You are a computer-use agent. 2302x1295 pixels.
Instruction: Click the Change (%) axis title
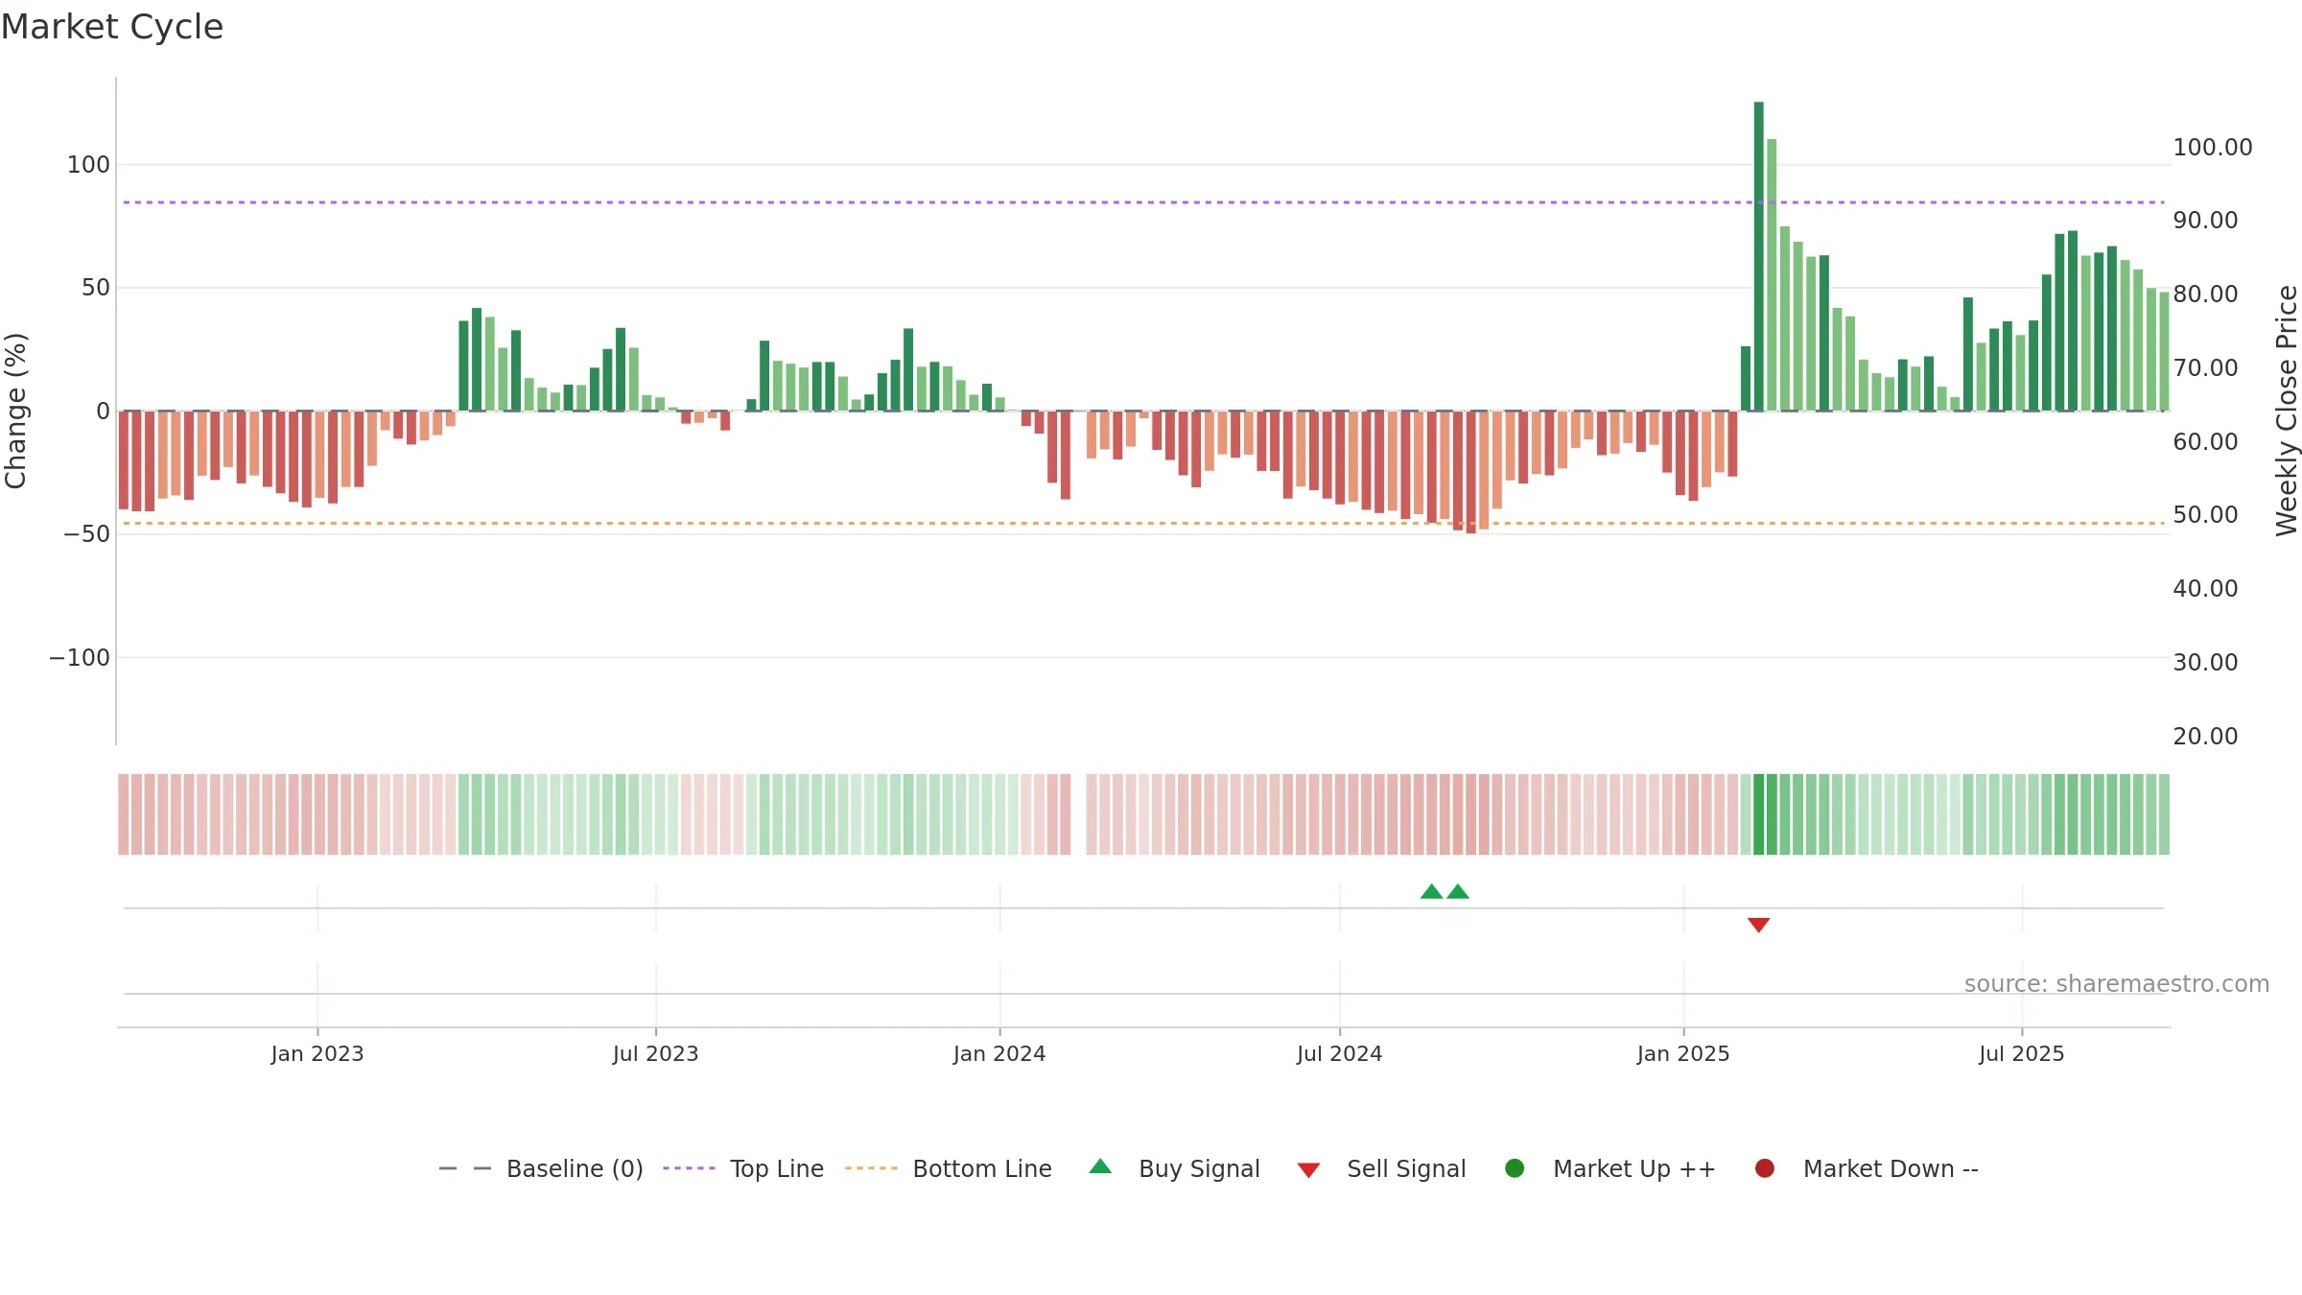pos(15,411)
